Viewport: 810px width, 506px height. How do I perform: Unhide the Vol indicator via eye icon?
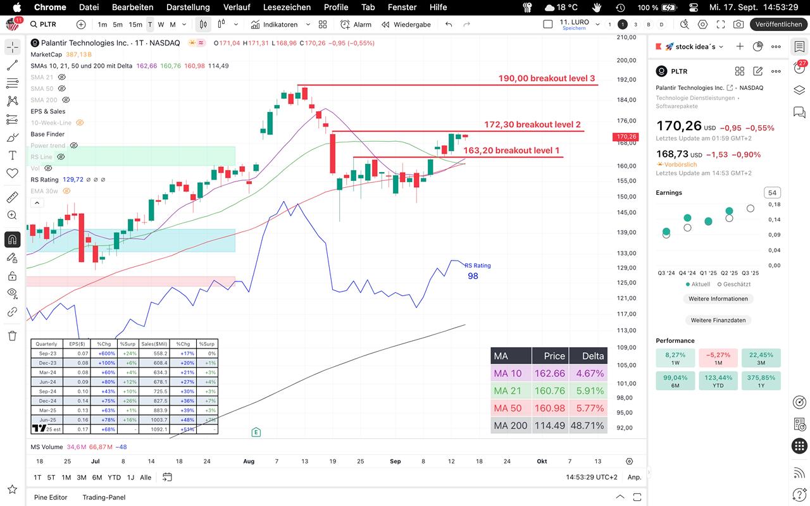coord(48,168)
